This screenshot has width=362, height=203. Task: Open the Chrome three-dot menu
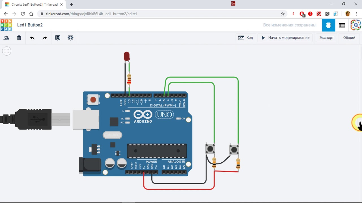[356, 14]
